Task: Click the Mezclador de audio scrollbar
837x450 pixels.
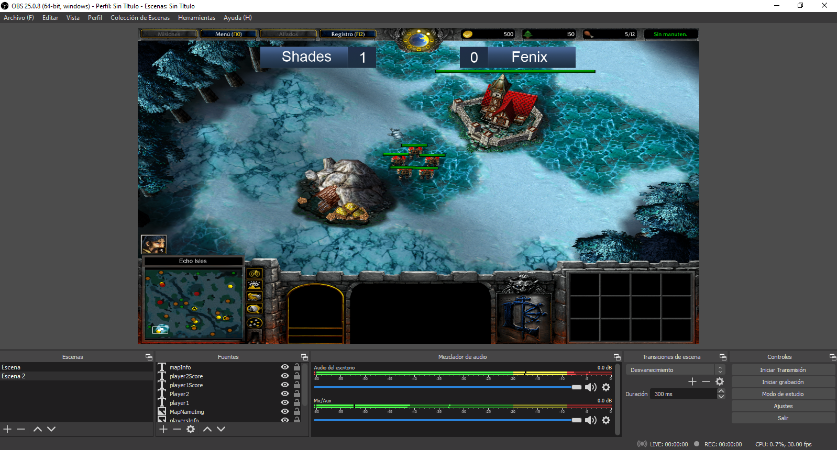Action: [x=618, y=399]
